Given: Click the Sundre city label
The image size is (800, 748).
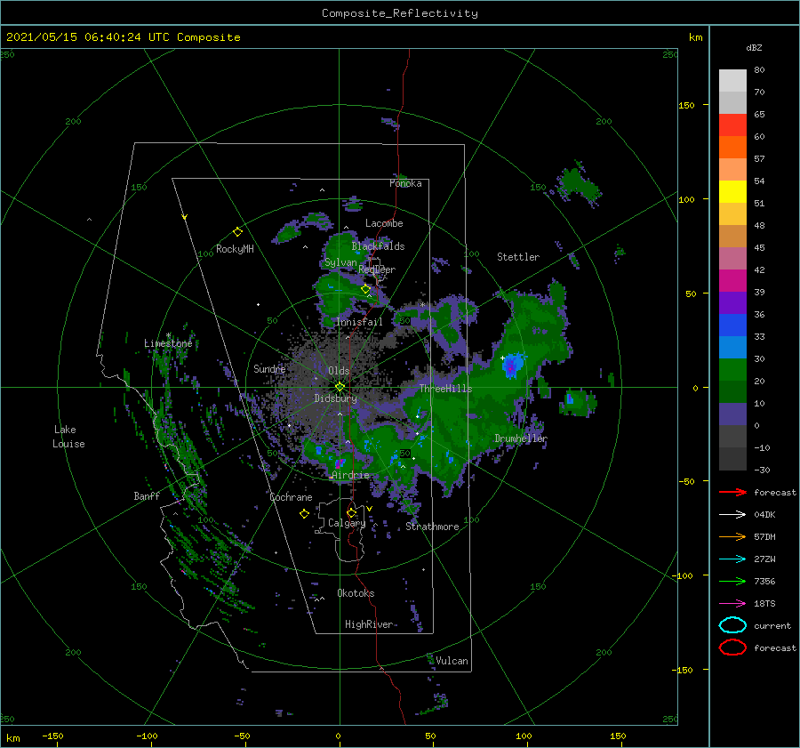Looking at the screenshot, I should click(269, 368).
